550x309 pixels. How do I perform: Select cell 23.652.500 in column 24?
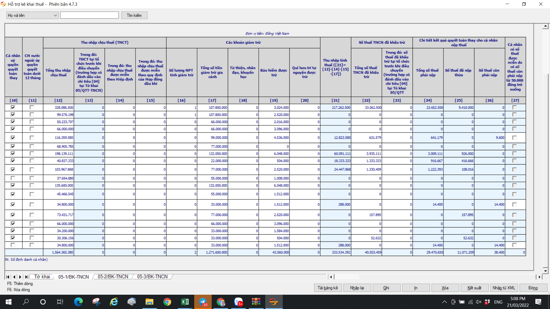pyautogui.click(x=428, y=108)
